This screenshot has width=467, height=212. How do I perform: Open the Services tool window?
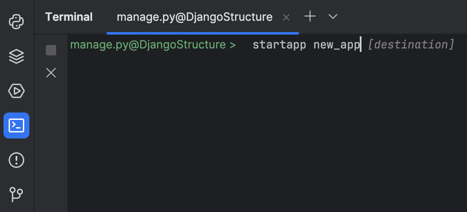click(16, 91)
